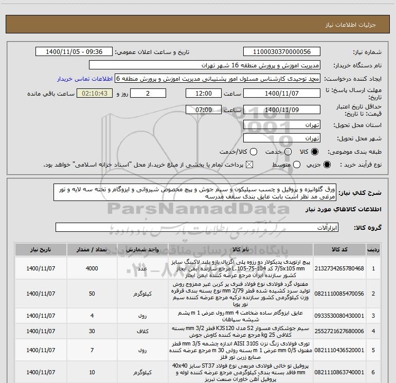Click the پیچ ارتوپدی product name cell
The width and height of the screenshot is (396, 383).
click(x=241, y=268)
